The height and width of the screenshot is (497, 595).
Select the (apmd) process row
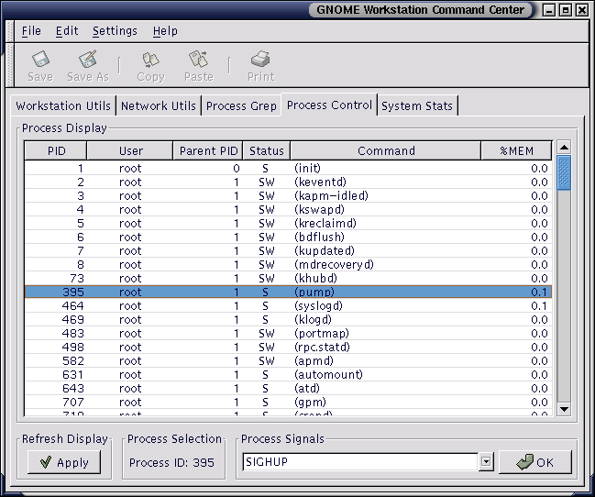click(288, 360)
